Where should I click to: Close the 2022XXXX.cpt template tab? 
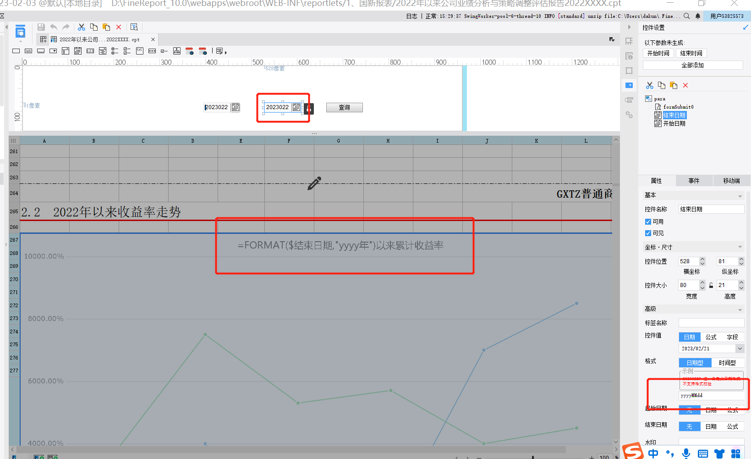click(153, 39)
